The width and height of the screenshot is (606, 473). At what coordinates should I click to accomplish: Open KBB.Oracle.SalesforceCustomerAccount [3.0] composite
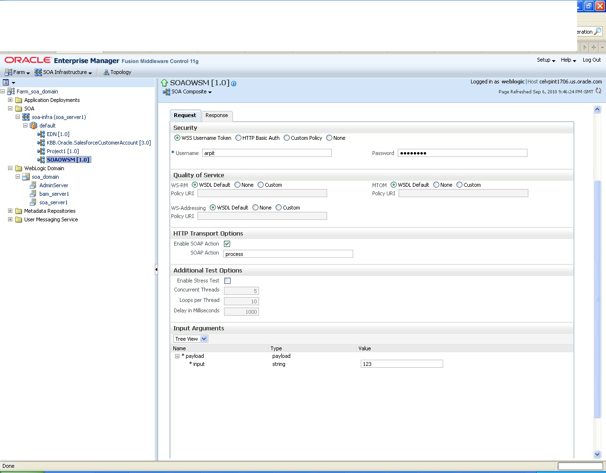[98, 143]
